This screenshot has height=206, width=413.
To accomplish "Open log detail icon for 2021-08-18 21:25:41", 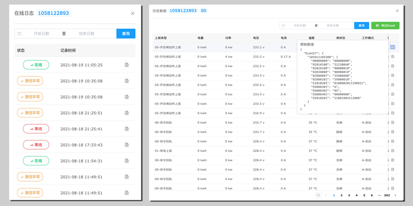I will [127, 129].
